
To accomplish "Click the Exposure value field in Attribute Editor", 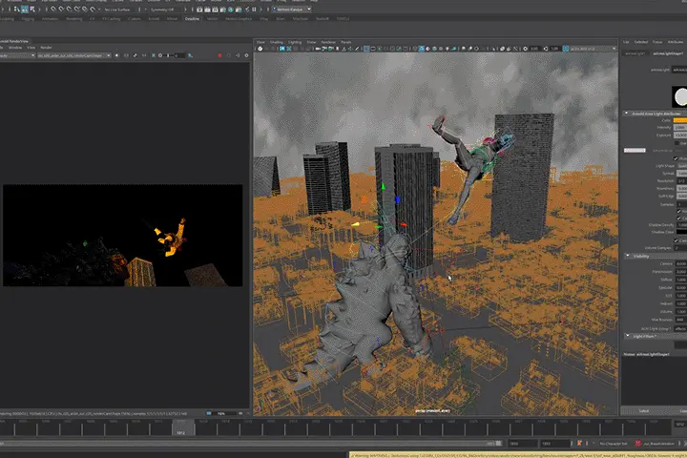I will [x=681, y=135].
